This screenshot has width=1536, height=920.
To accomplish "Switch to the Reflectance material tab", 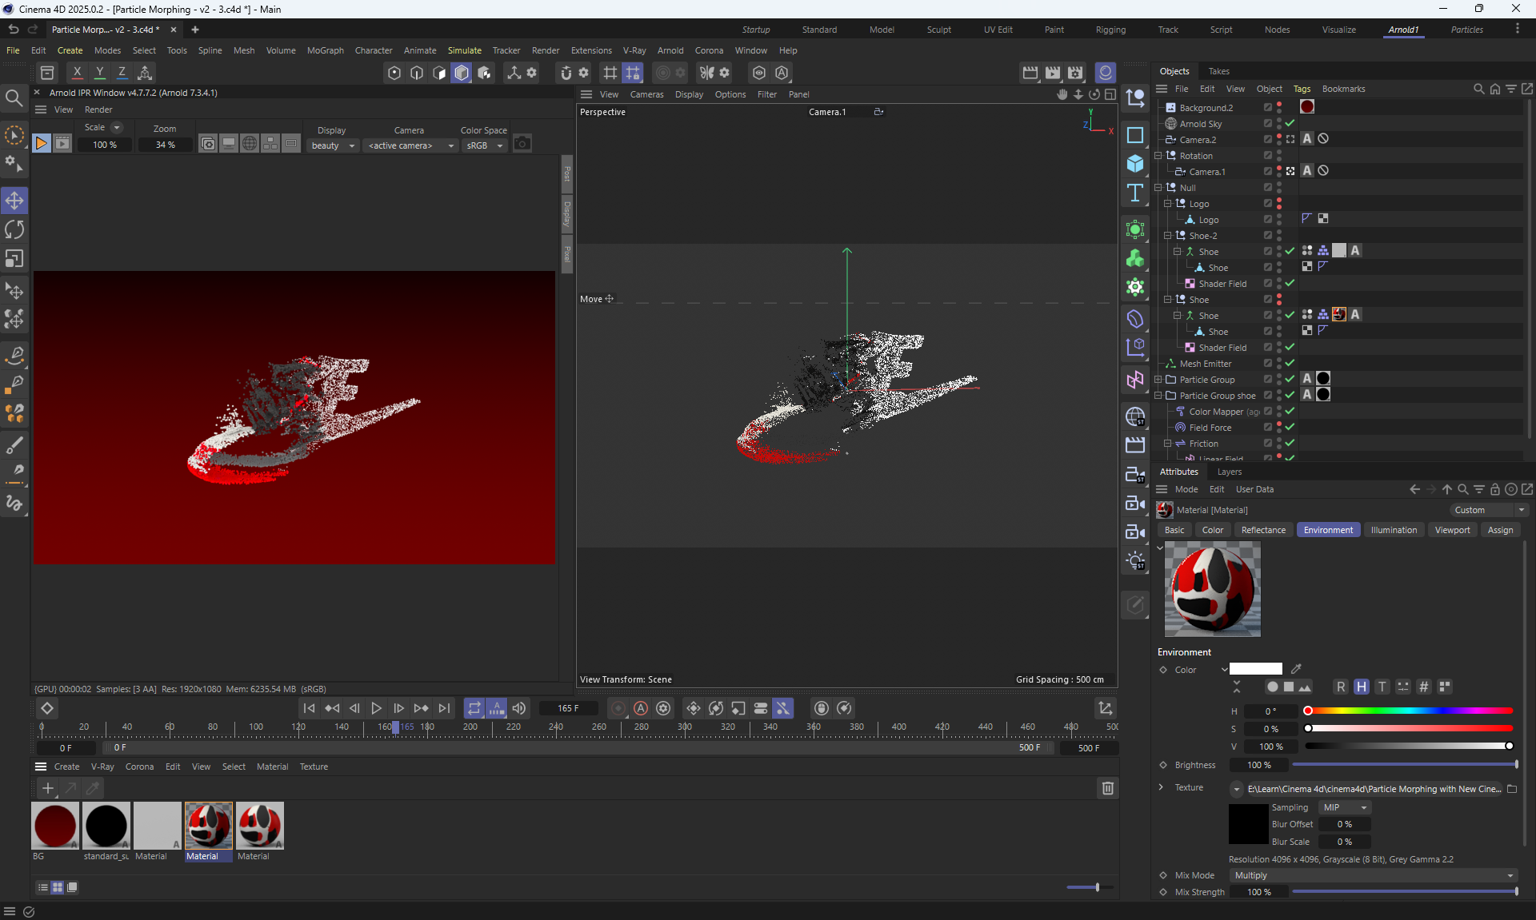I will (x=1263, y=530).
